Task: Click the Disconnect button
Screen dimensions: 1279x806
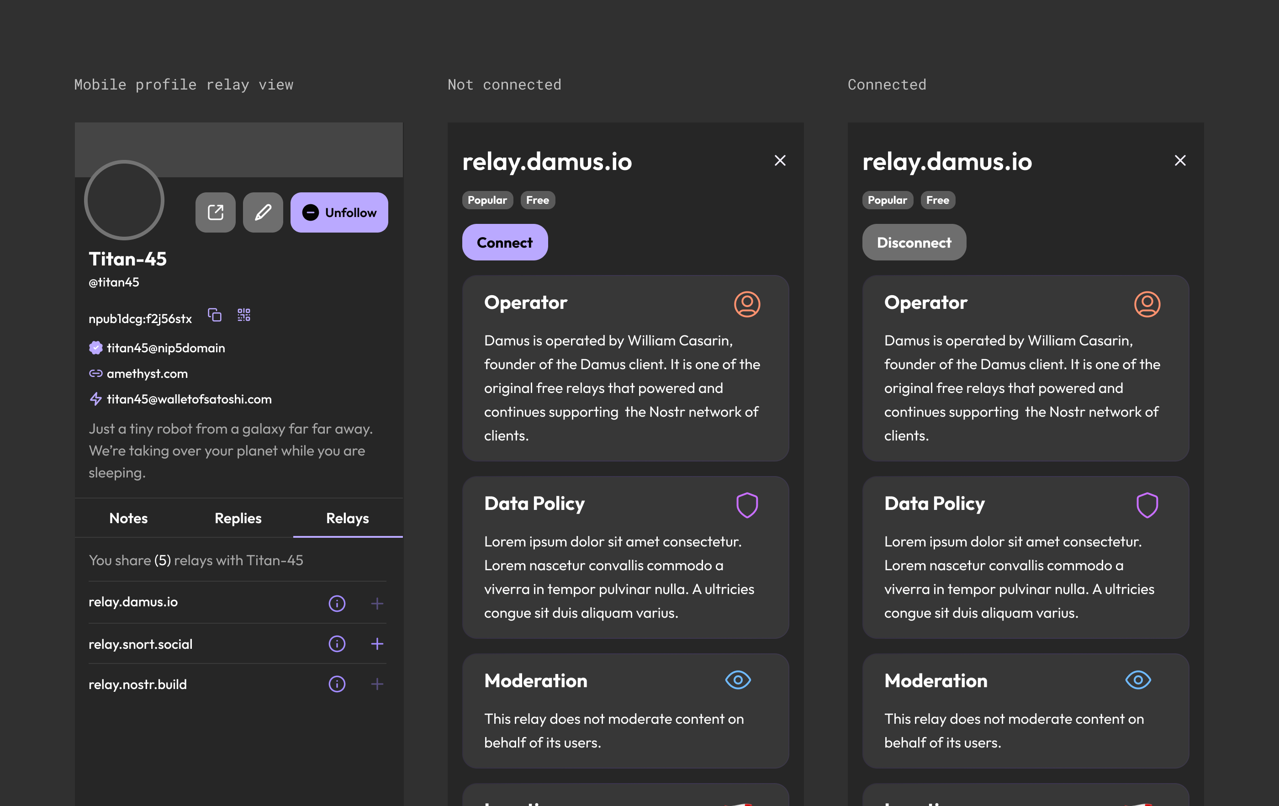Action: pyautogui.click(x=914, y=242)
